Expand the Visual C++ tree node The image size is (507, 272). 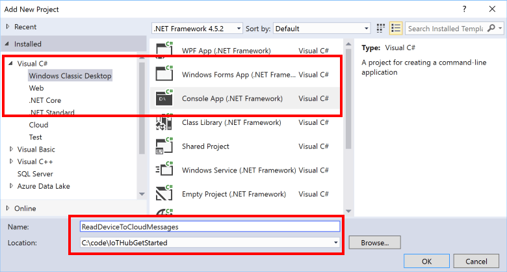point(11,161)
